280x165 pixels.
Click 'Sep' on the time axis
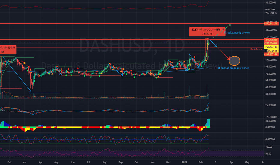point(121,162)
